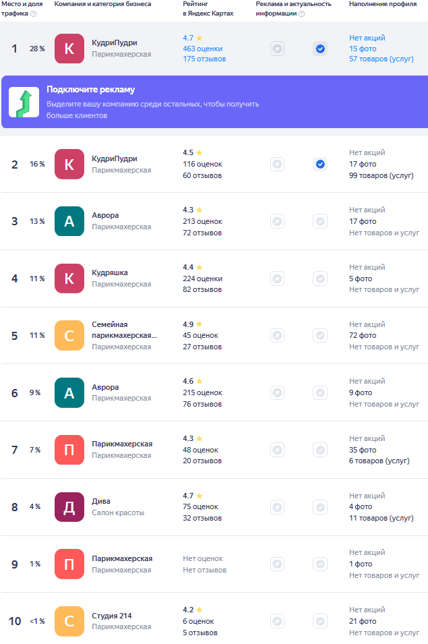
Task: Click grey verified icon in sixth-place Аврора row
Action: (320, 392)
